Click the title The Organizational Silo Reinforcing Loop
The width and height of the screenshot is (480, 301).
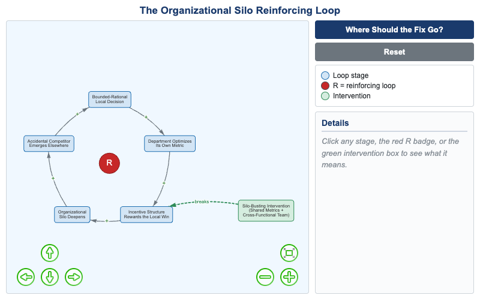[239, 10]
